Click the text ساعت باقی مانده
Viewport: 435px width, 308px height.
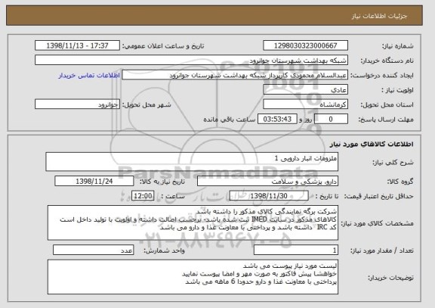(230, 120)
